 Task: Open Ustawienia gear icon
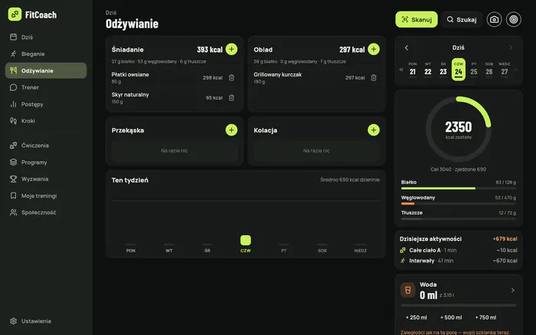coord(13,321)
